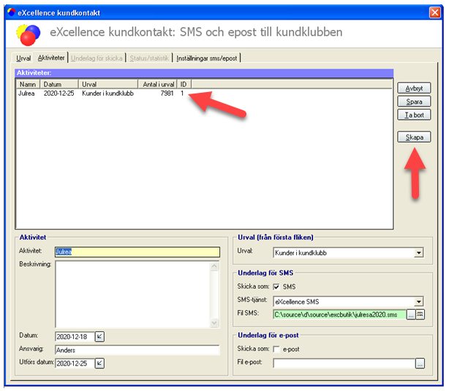This screenshot has width=449, height=391.
Task: Focus the Ansvarig field containing Anders
Action: 137,350
